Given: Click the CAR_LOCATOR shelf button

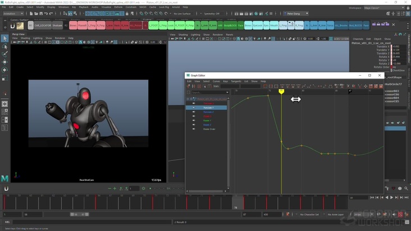Looking at the screenshot, I should tap(43, 25).
